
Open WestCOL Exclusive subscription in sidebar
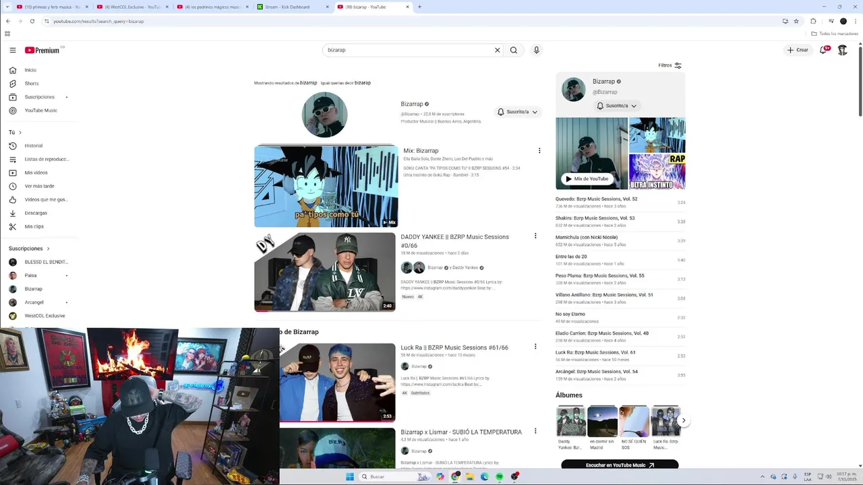point(44,316)
